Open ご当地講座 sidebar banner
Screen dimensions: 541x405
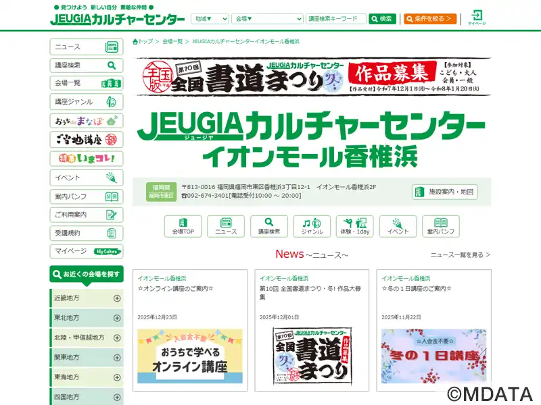pos(87,140)
